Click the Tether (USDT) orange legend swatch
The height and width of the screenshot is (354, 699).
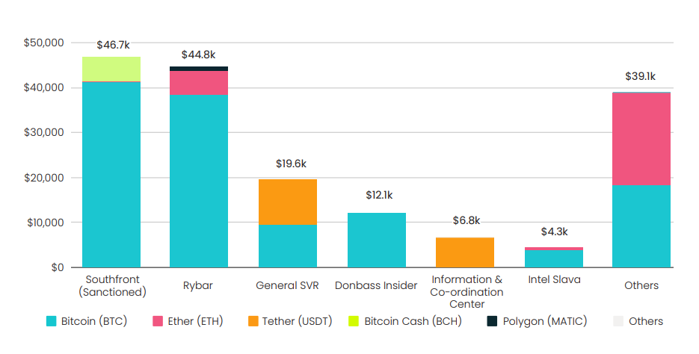[x=253, y=321]
